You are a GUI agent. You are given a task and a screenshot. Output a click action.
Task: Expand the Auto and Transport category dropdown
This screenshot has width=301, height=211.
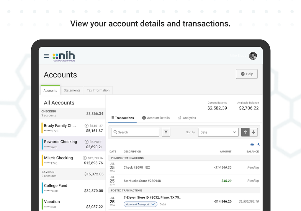(140, 204)
